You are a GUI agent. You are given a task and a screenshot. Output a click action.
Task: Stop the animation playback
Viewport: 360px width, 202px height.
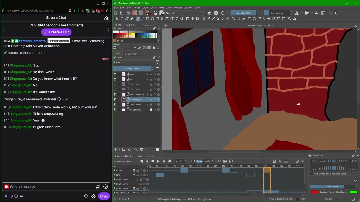(152, 161)
